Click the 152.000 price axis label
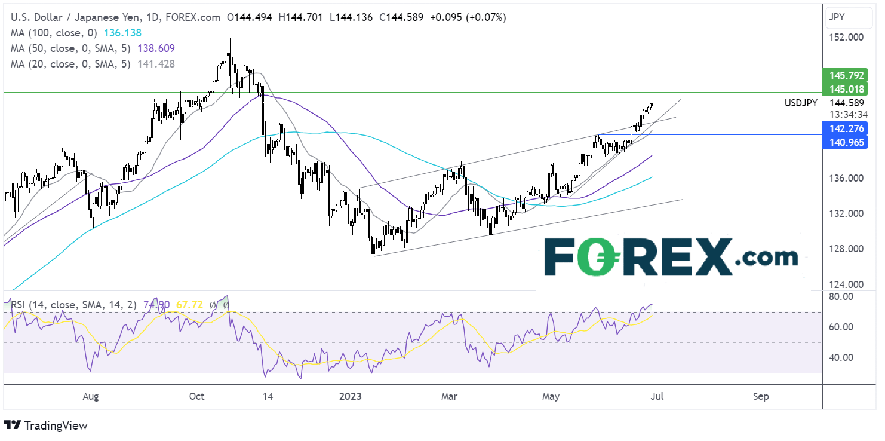 tap(845, 37)
